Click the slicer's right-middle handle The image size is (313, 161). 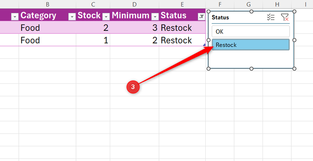point(294,40)
